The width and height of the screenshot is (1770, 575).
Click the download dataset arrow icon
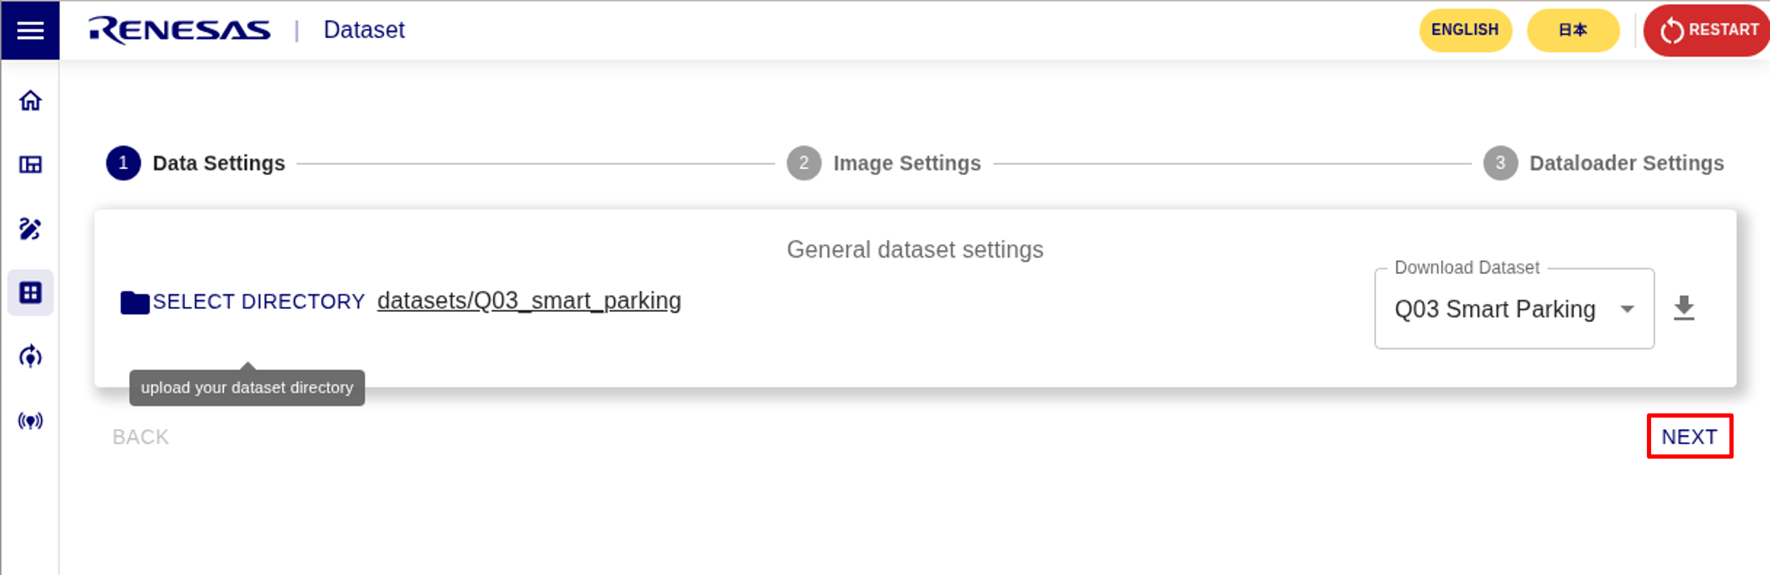click(1683, 308)
